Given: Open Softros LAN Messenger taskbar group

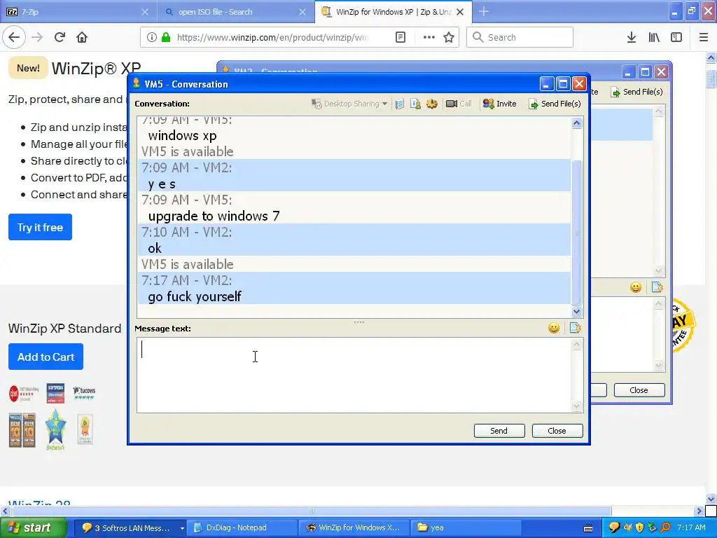Looking at the screenshot, I should coord(130,528).
